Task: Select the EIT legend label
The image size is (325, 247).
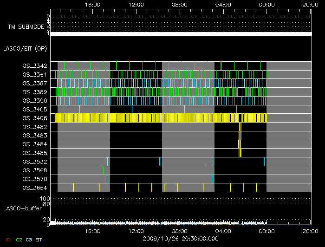Action: [39, 239]
